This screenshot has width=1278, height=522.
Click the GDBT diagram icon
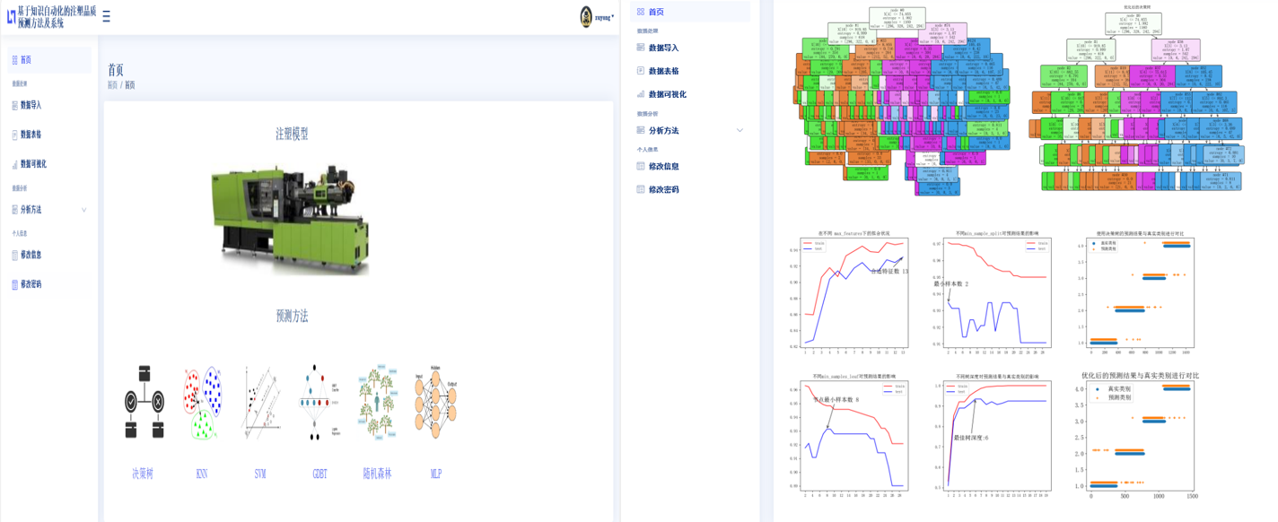319,403
